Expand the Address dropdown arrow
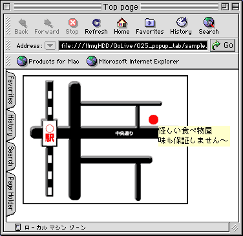Screen dimensions: 243x236 50,45
